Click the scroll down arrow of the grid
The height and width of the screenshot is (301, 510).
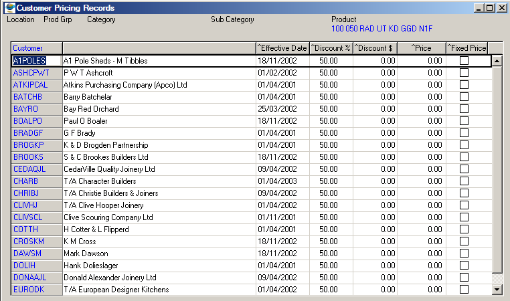point(497,289)
